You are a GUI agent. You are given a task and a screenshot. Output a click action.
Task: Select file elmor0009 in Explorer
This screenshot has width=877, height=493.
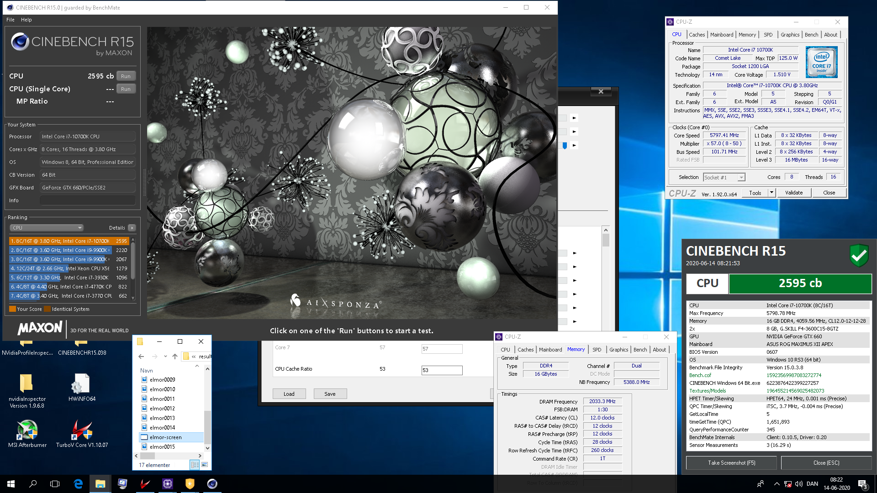click(162, 380)
